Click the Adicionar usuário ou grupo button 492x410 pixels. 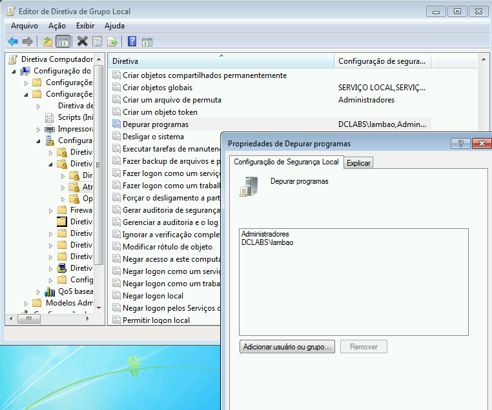(x=287, y=347)
